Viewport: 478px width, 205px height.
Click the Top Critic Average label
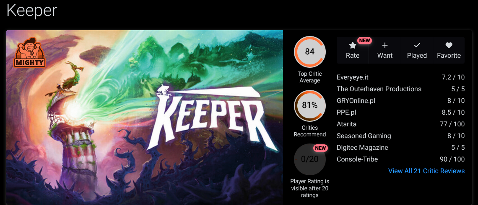tap(310, 77)
